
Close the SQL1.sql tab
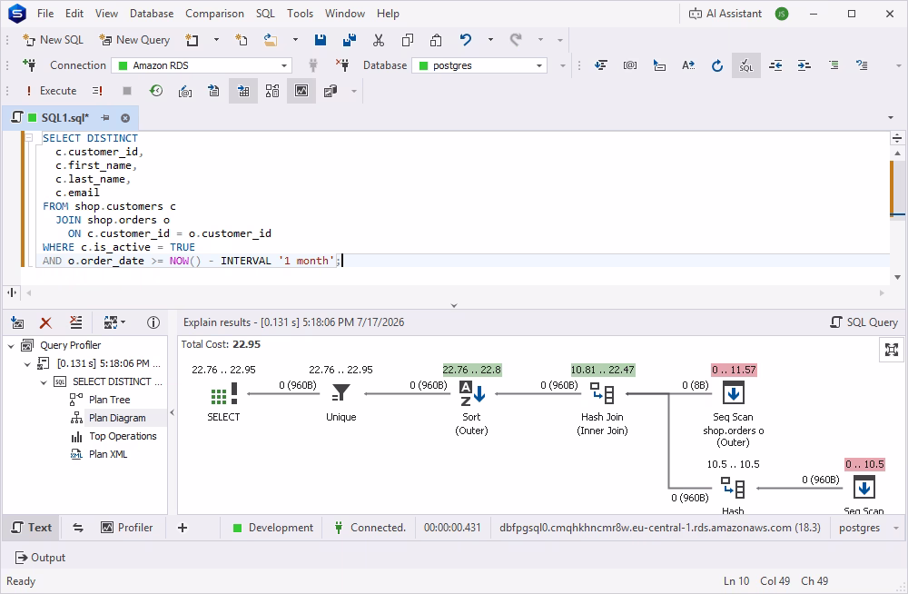point(125,118)
